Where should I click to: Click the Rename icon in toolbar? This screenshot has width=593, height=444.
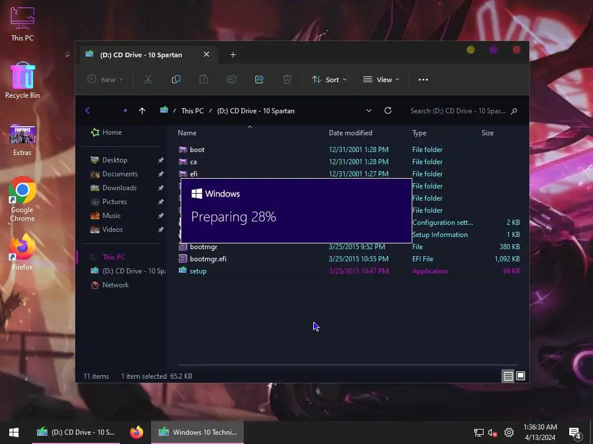pos(232,79)
